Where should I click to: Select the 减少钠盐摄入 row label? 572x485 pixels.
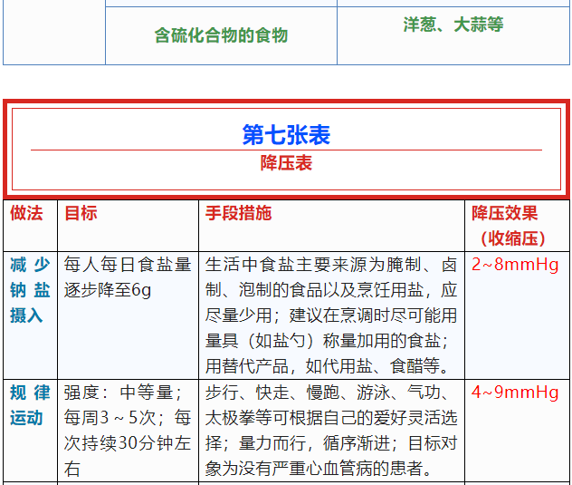[30, 290]
